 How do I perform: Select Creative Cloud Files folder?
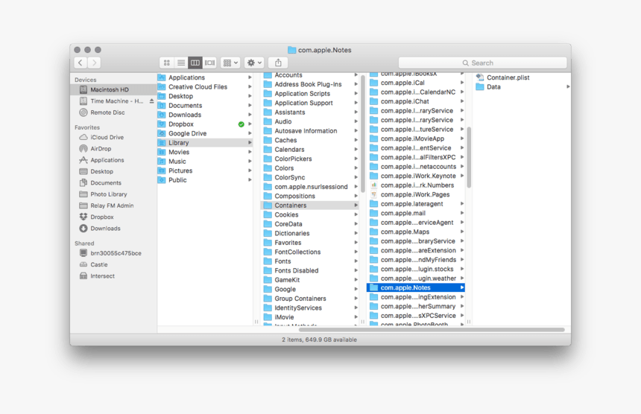[204, 86]
